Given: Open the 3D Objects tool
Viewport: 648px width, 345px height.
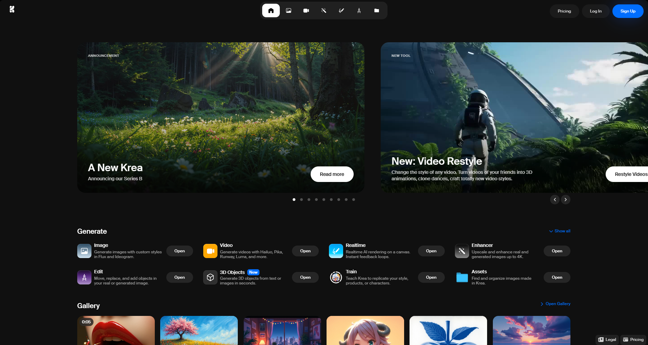Looking at the screenshot, I should (305, 277).
